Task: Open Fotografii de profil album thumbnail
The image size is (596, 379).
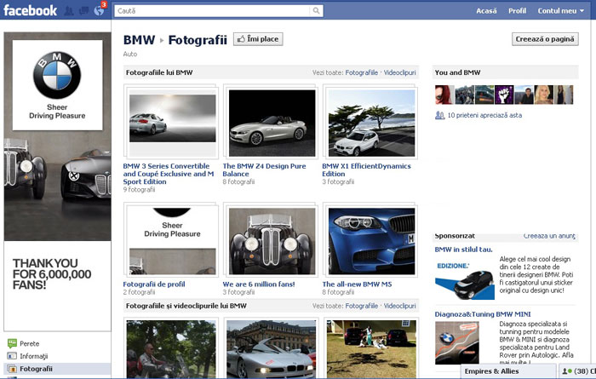Action: (173, 241)
